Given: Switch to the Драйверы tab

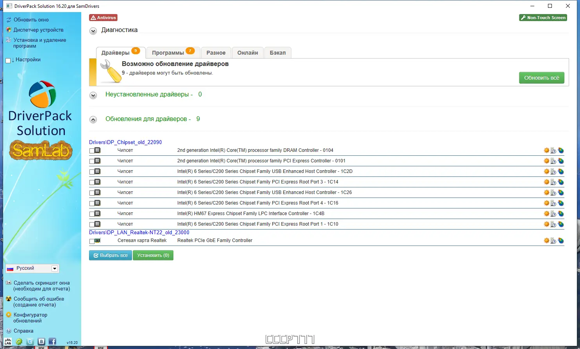Looking at the screenshot, I should pyautogui.click(x=121, y=53).
